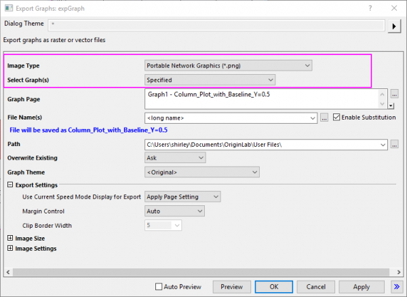Open the Graph Theme dropdown
The height and width of the screenshot is (297, 407).
[202, 172]
